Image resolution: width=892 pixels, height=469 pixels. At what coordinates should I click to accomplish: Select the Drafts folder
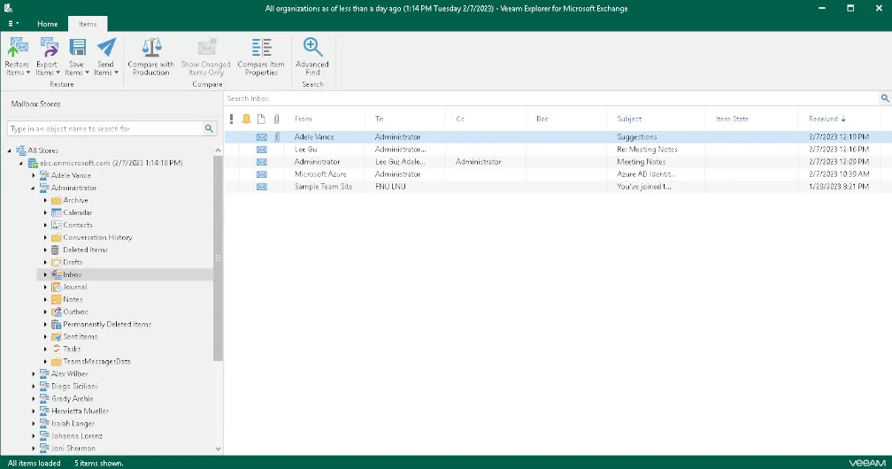(73, 263)
